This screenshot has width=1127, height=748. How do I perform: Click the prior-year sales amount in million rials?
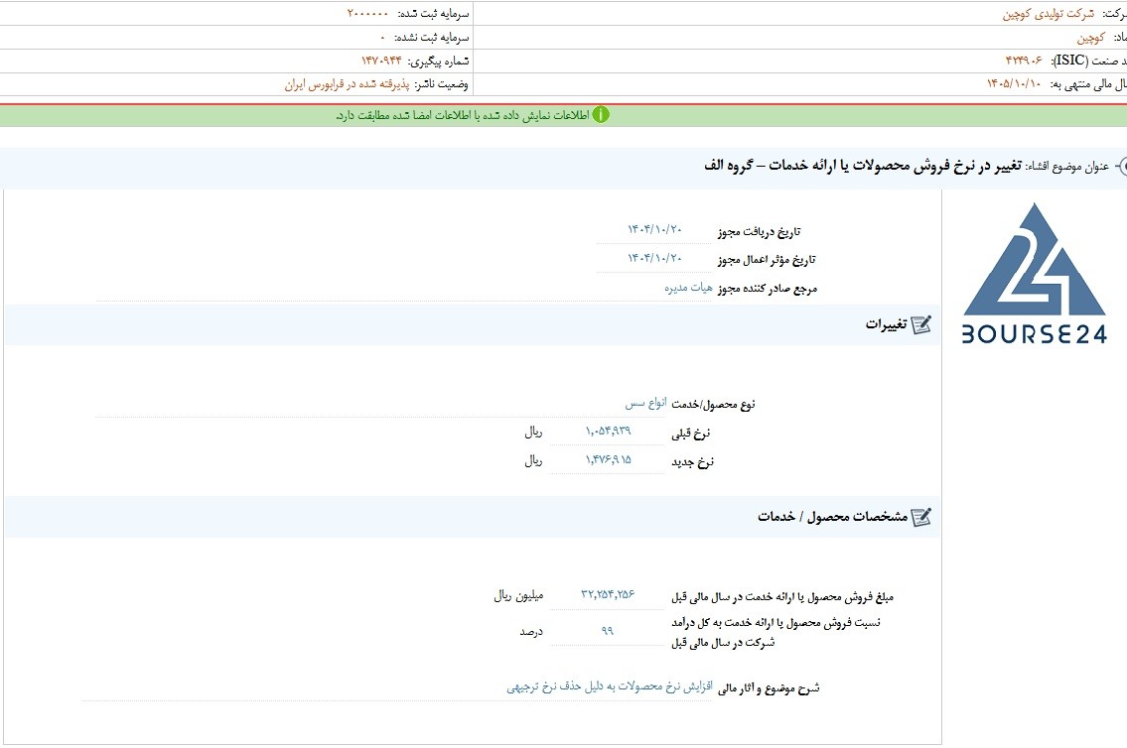tap(608, 594)
